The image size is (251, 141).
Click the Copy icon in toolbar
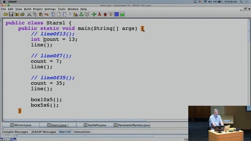coord(35,14)
